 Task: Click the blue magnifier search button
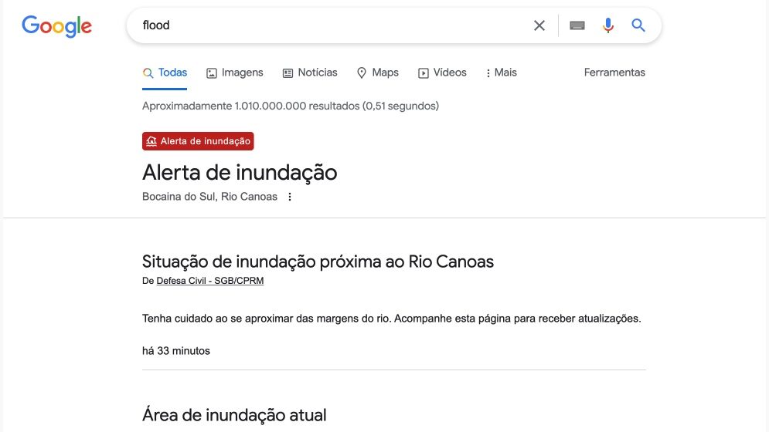(638, 25)
